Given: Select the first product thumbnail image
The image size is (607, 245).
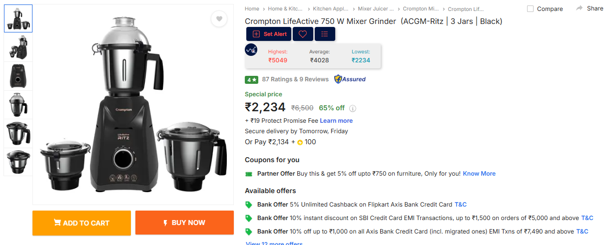Looking at the screenshot, I should click(x=18, y=19).
